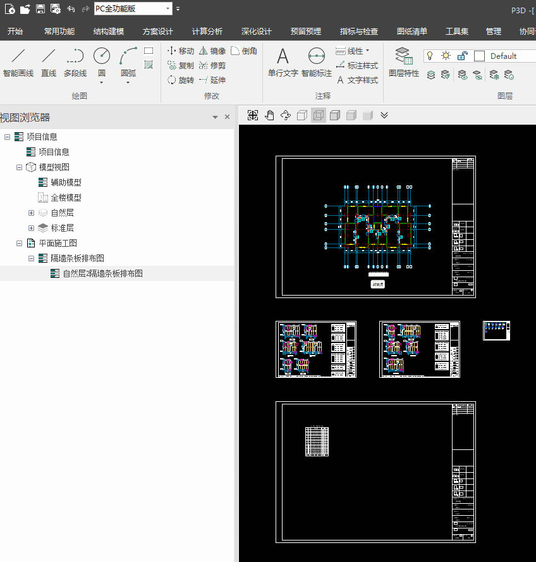
Task: Select the 多段线 polyline tool
Action: [x=75, y=63]
